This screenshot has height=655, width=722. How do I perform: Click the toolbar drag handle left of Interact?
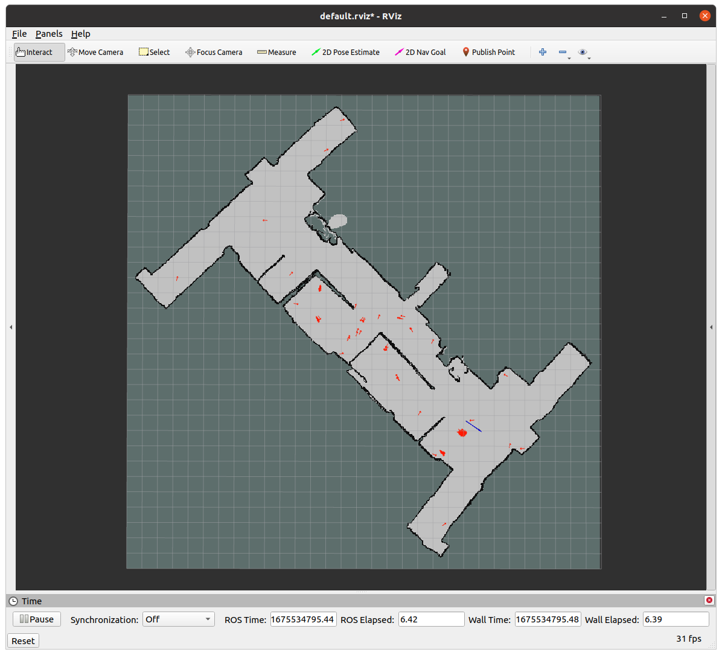coord(10,52)
